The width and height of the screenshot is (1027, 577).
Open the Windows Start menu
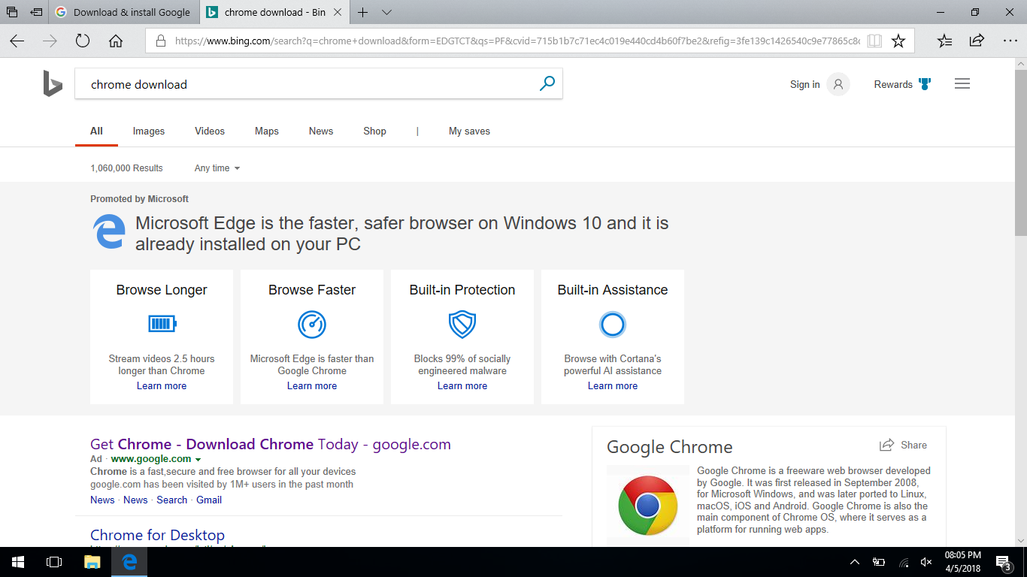pyautogui.click(x=18, y=561)
